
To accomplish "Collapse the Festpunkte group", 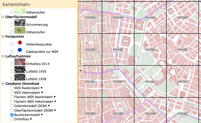I will (3, 36).
